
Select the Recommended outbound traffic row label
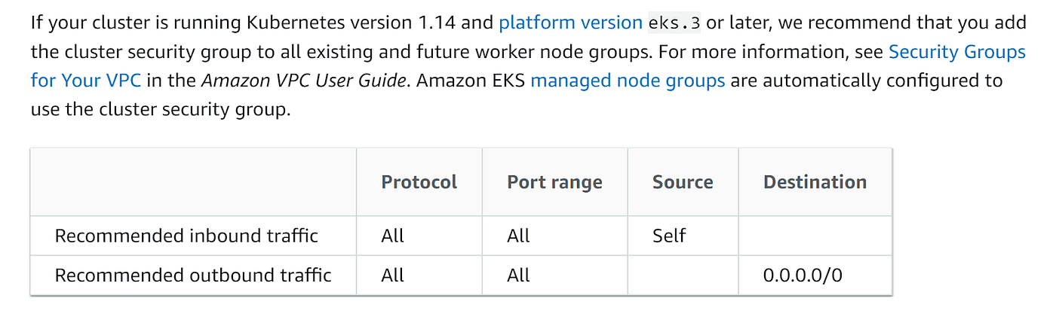pos(193,276)
